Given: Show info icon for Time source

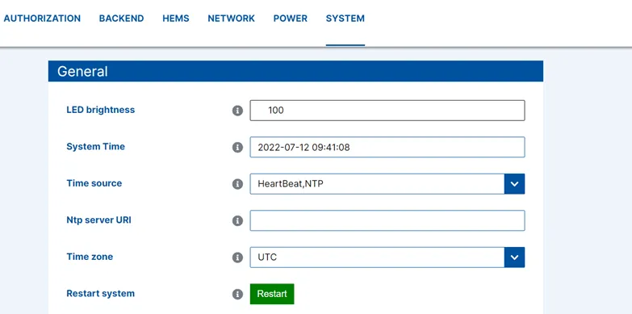Looking at the screenshot, I should [x=238, y=184].
